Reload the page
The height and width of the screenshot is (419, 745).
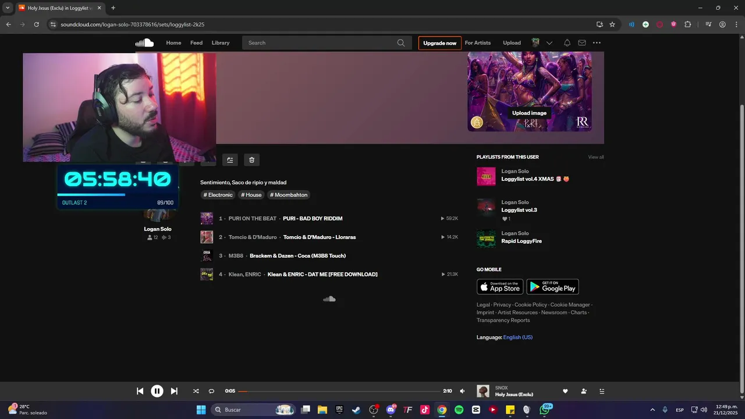[36, 24]
